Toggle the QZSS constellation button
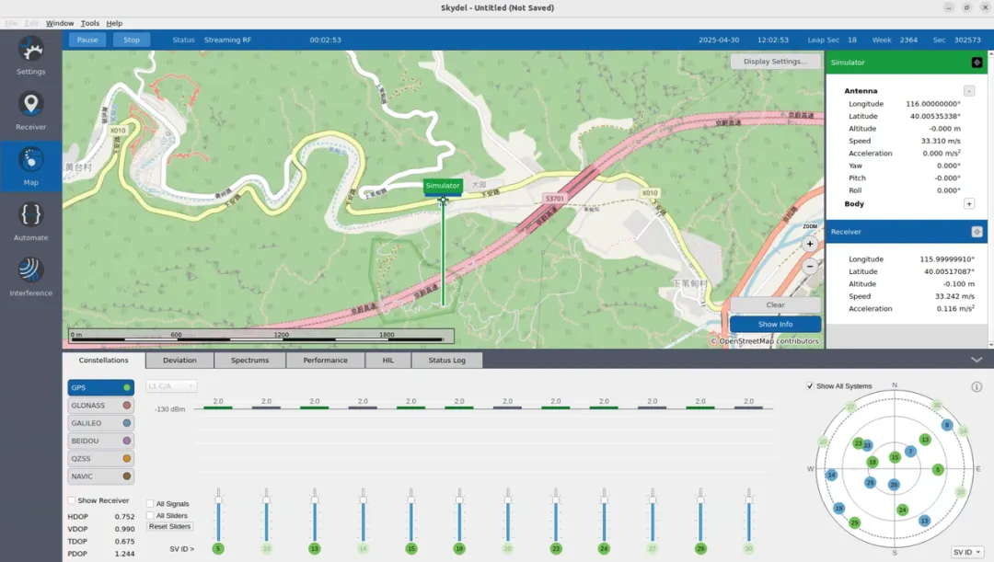The image size is (994, 562). click(101, 458)
